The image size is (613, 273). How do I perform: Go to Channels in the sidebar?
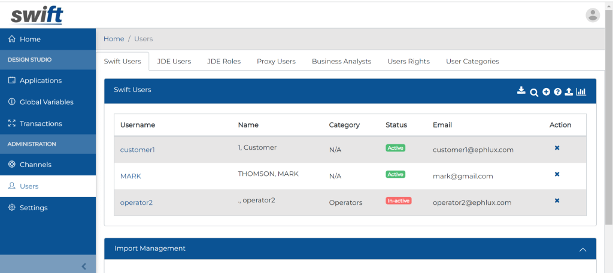pyautogui.click(x=35, y=165)
